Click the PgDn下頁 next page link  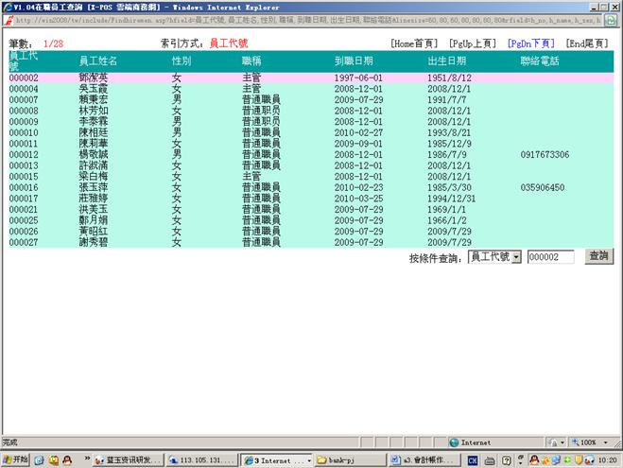click(531, 43)
